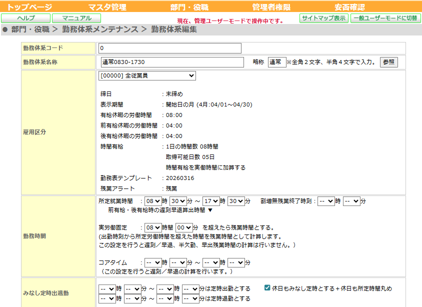Open the 所定就業時間 end hour dropdown
Viewport: 422px width, 307px height.
[x=211, y=201]
